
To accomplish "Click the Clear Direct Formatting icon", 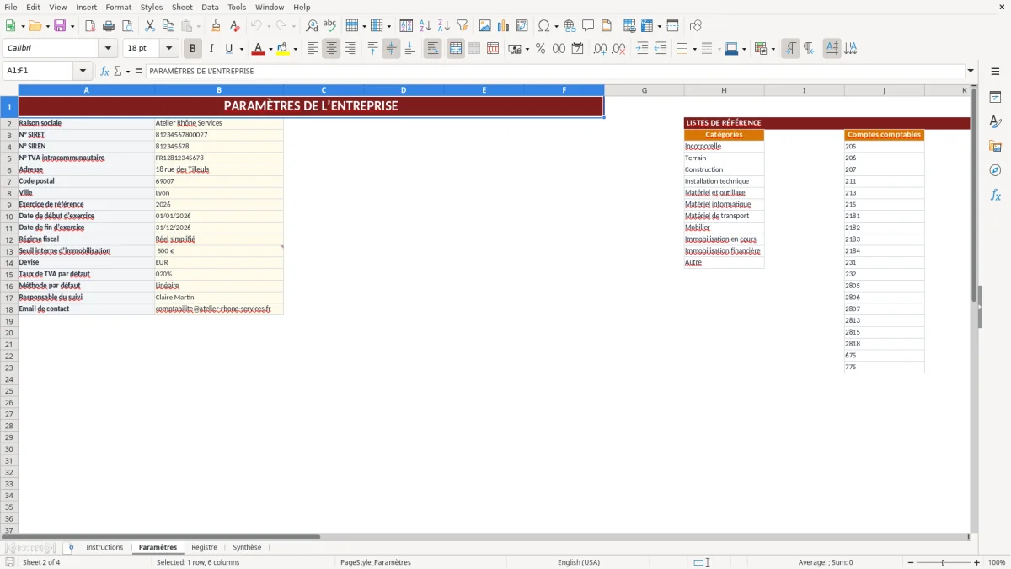I will 235,25.
